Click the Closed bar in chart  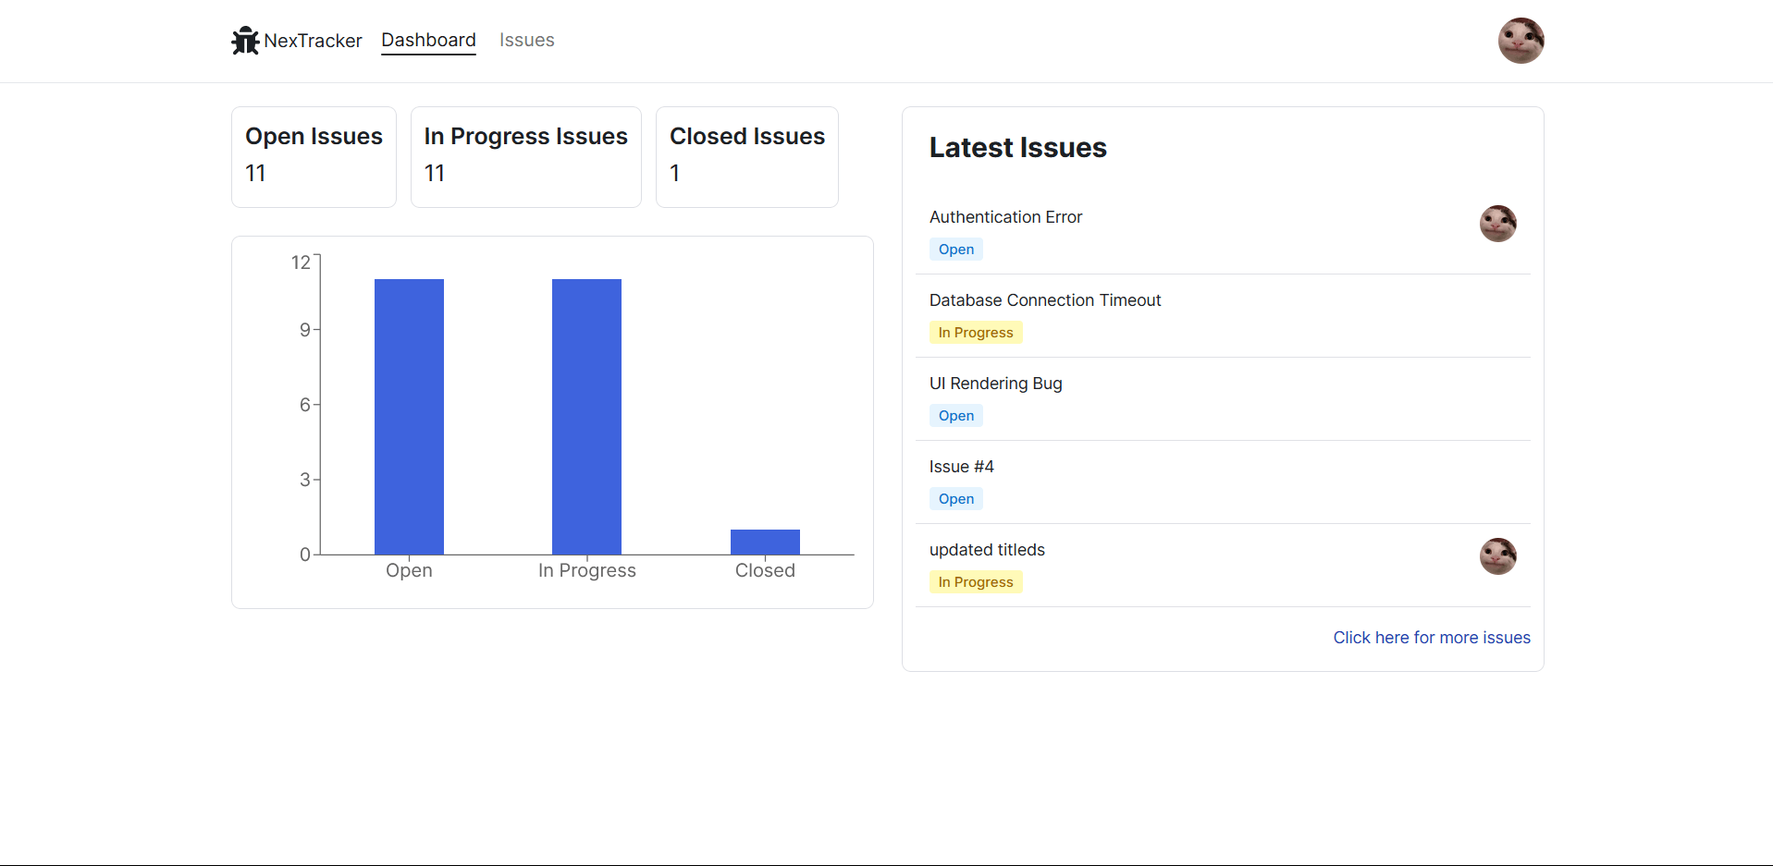765,542
